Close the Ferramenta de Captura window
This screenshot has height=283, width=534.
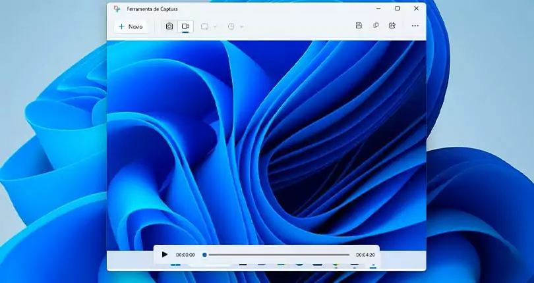coord(416,9)
